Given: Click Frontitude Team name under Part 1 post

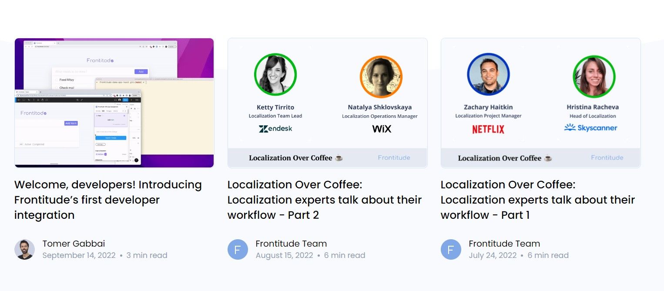Looking at the screenshot, I should click(504, 244).
